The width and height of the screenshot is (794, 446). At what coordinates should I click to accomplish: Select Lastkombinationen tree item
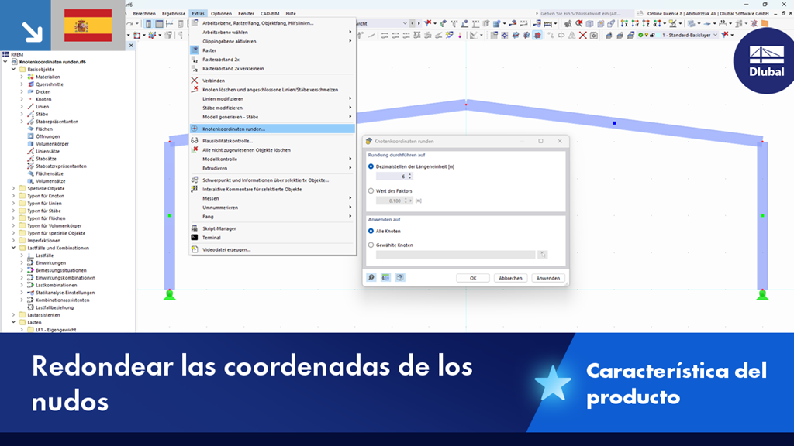point(56,285)
